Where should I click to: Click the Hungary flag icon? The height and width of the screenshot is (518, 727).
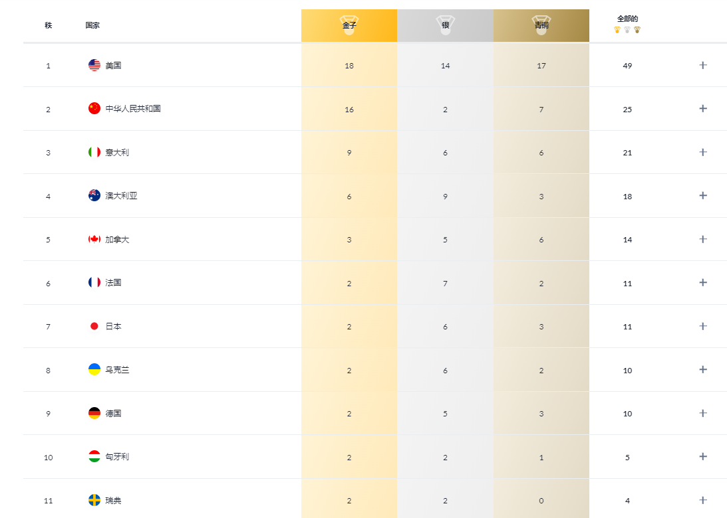pos(94,456)
